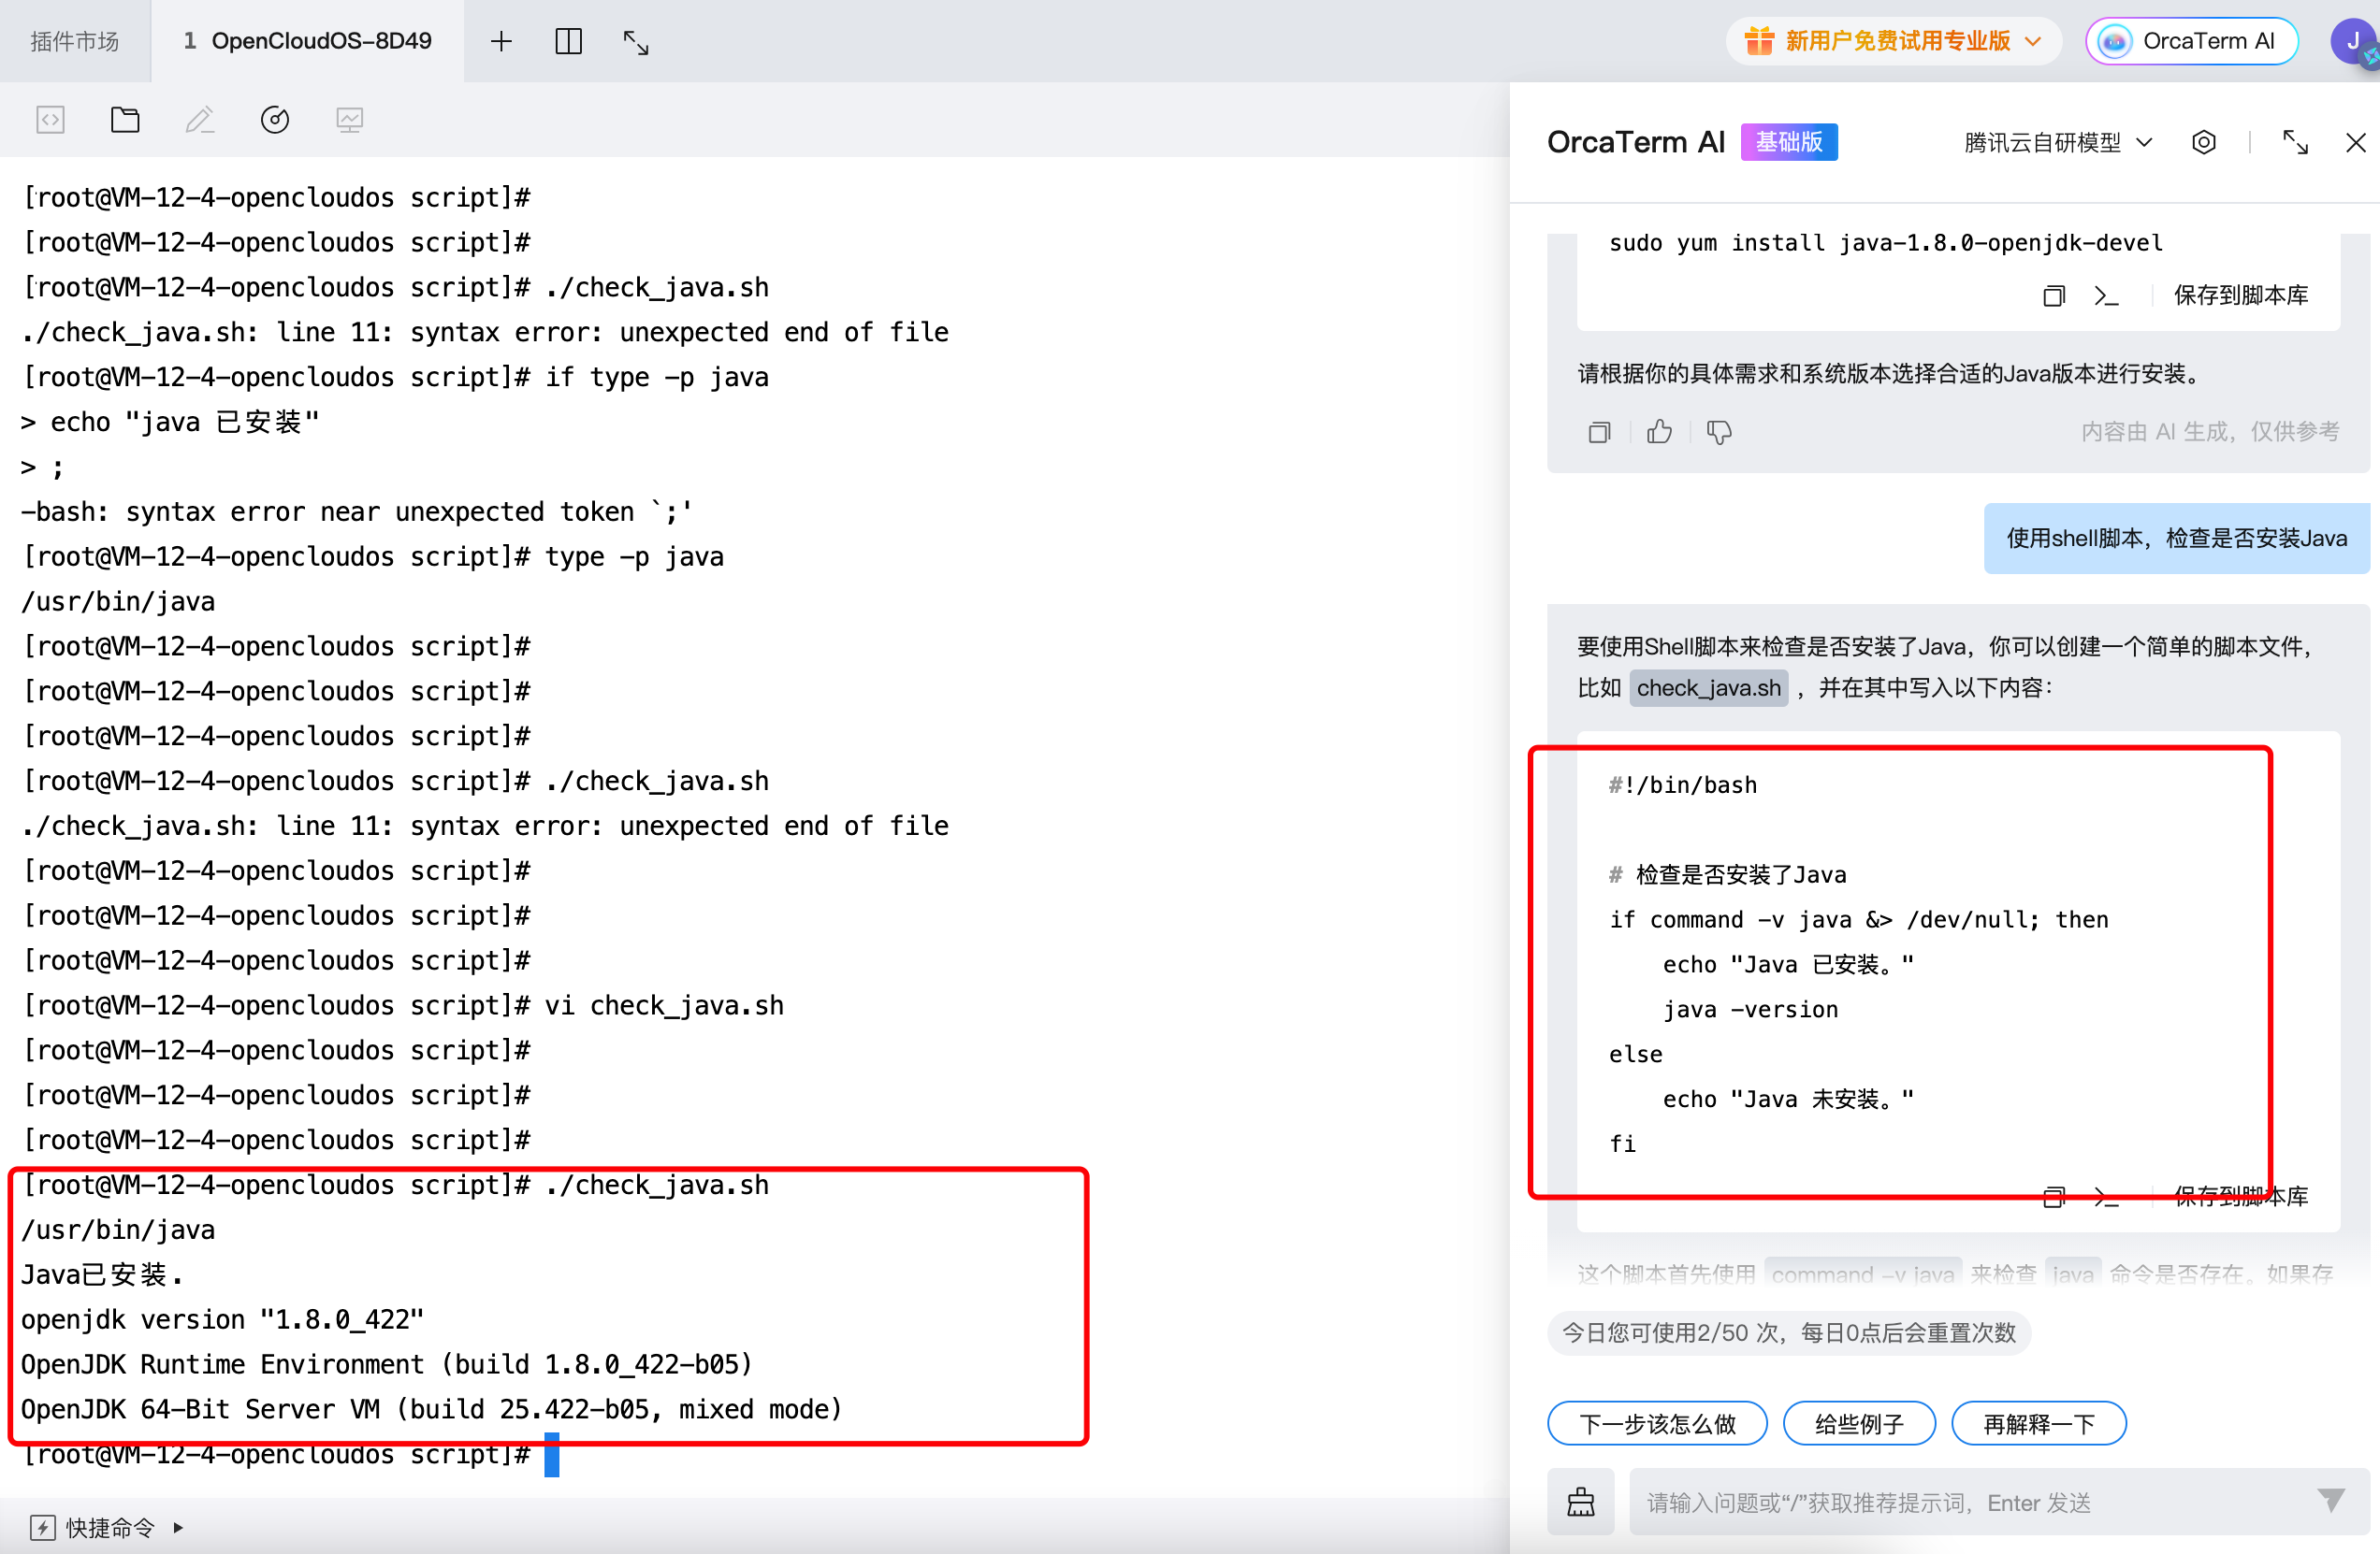Run the check_java.sh script in terminal
Screen dimensions: 2380x1554
(2106, 1197)
